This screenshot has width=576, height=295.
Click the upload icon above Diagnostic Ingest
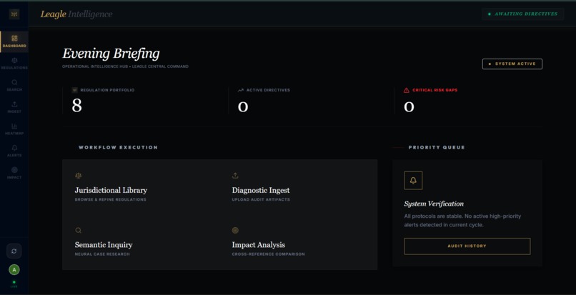pyautogui.click(x=235, y=176)
